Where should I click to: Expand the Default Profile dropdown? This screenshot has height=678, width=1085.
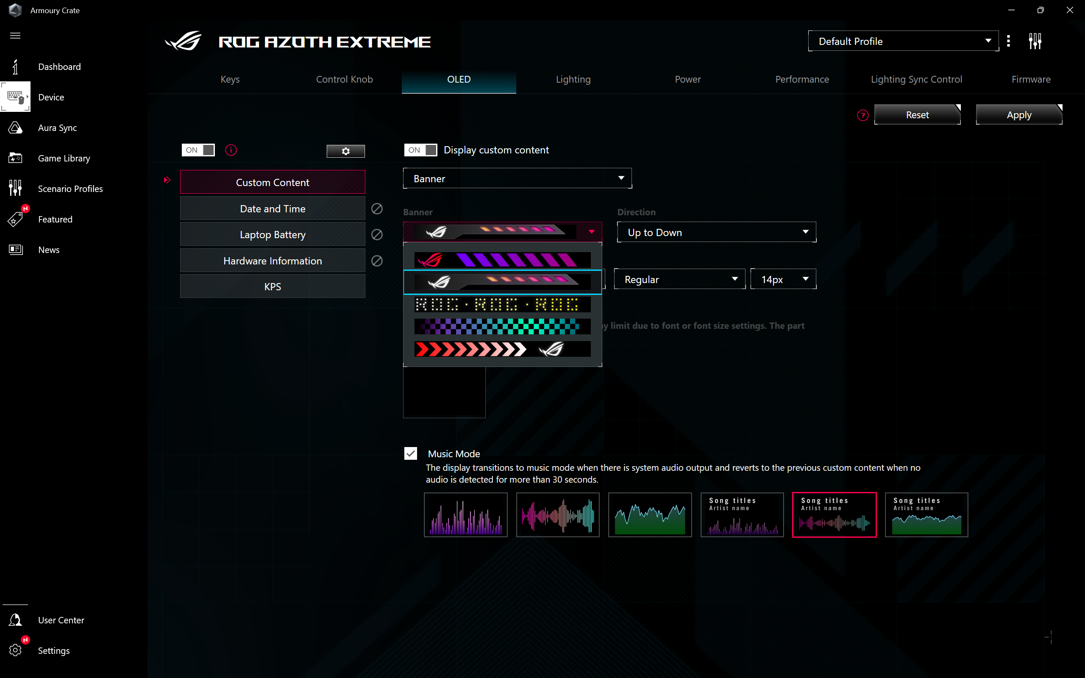click(x=903, y=41)
